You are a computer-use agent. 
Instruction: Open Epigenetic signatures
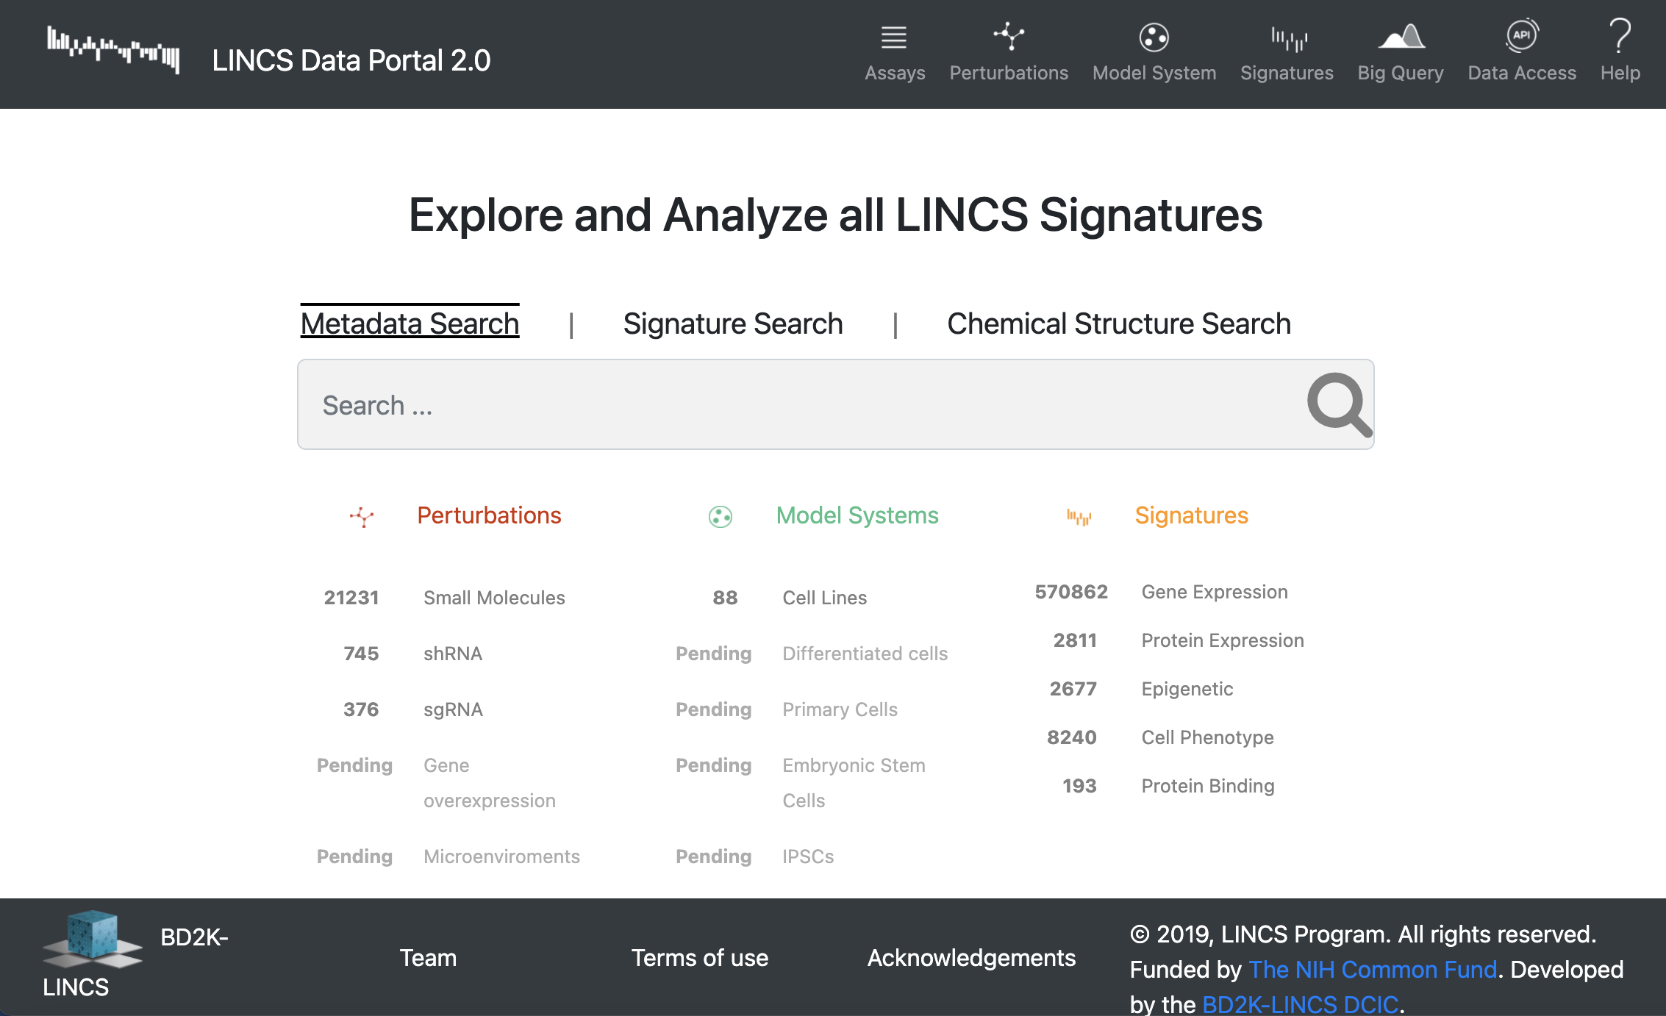point(1187,689)
